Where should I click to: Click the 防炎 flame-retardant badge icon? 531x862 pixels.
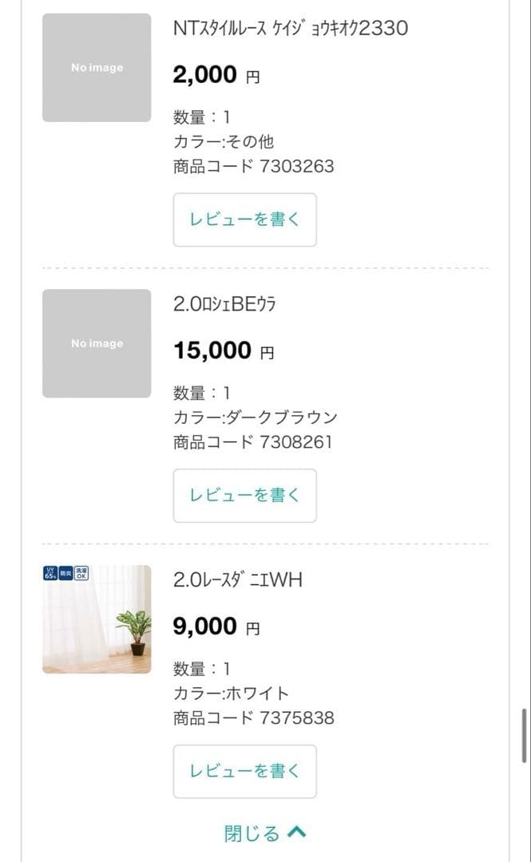pos(65,572)
